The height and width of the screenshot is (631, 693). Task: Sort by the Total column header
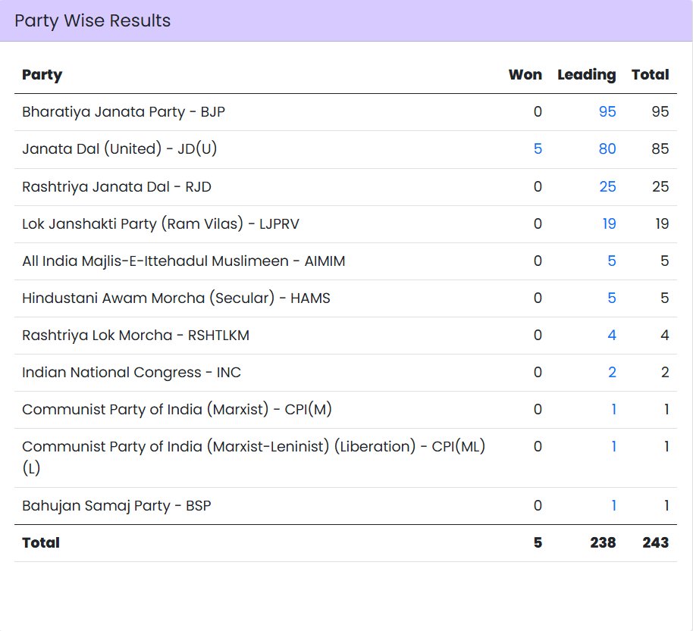click(x=651, y=74)
